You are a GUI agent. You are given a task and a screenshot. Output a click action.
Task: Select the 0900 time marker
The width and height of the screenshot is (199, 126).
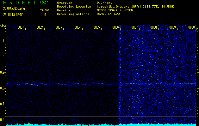(191, 27)
